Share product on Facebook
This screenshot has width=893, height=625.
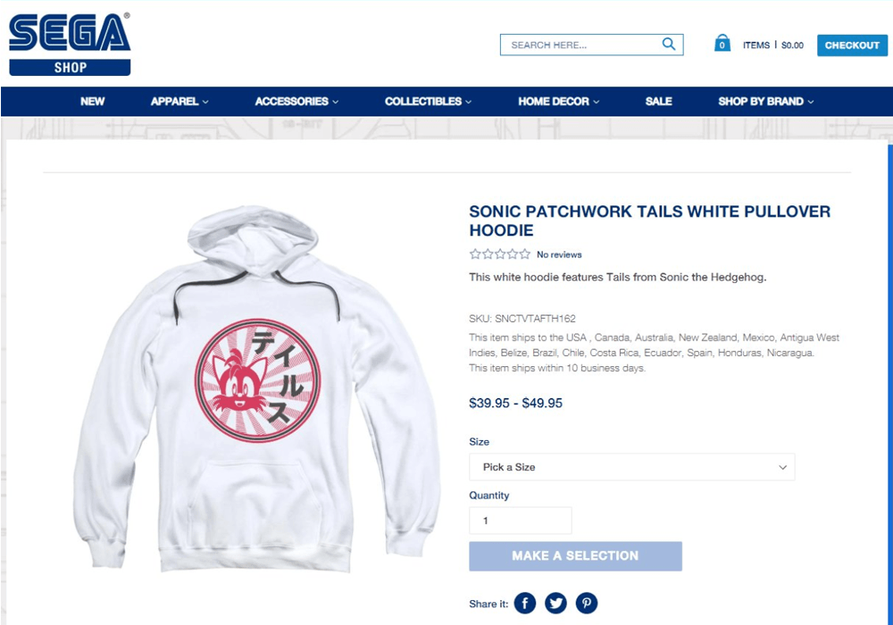[x=525, y=604]
